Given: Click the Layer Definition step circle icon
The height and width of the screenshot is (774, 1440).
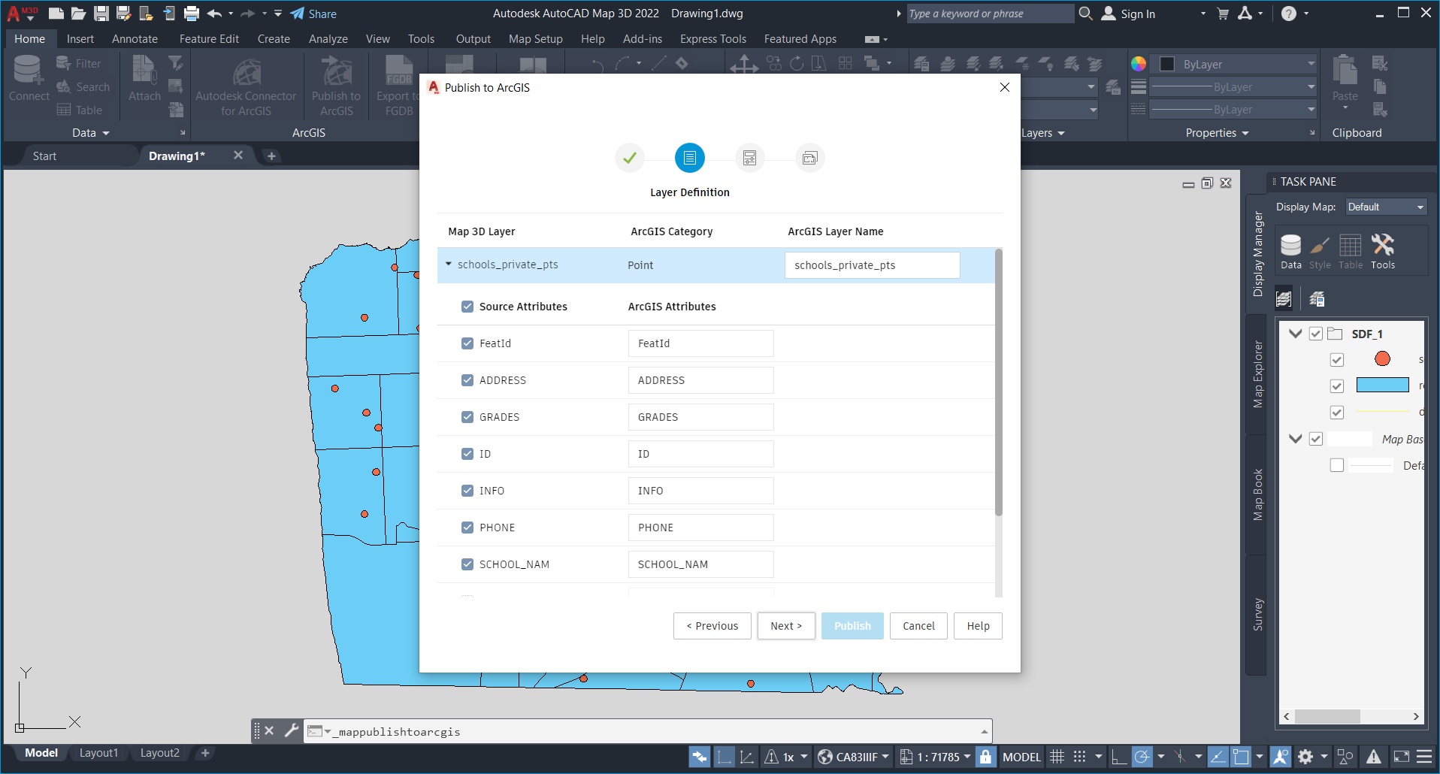Looking at the screenshot, I should (690, 158).
